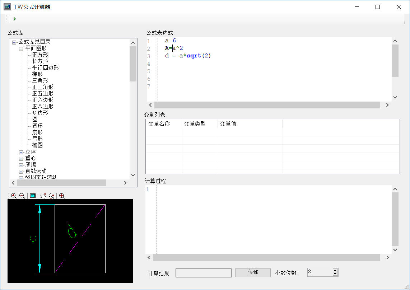Viewport: 410px width, 290px height.
Task: Select 正三角形 in formula tree
Action: click(x=43, y=87)
